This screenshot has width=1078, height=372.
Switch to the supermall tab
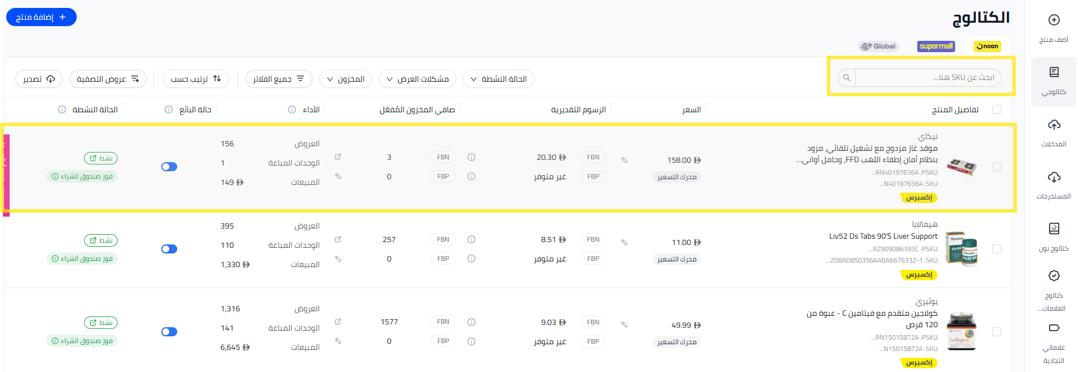(935, 46)
